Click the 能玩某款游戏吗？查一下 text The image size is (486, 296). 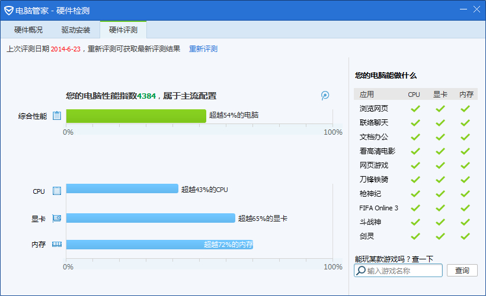tap(394, 259)
